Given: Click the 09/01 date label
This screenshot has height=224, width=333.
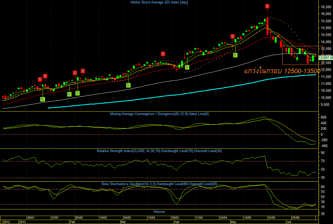Looking at the screenshot, I should 31,218.
